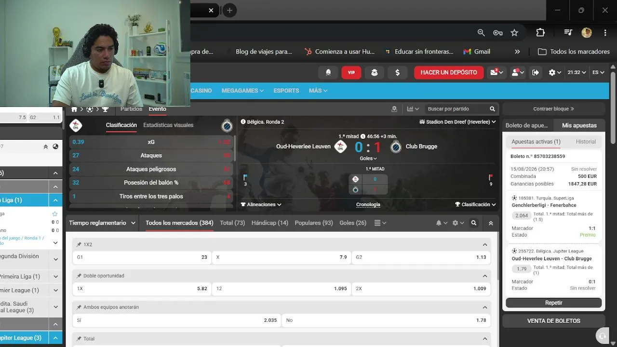Image resolution: width=617 pixels, height=347 pixels.
Task: Click the HACER UN DEPÓSITO button
Action: tap(449, 72)
